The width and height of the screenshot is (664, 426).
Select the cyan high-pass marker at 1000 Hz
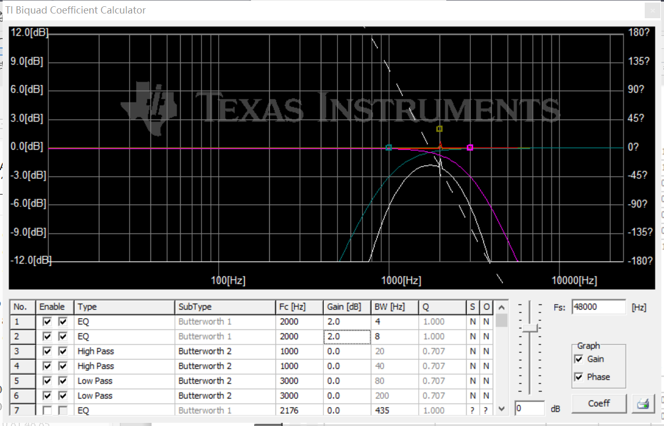click(389, 148)
